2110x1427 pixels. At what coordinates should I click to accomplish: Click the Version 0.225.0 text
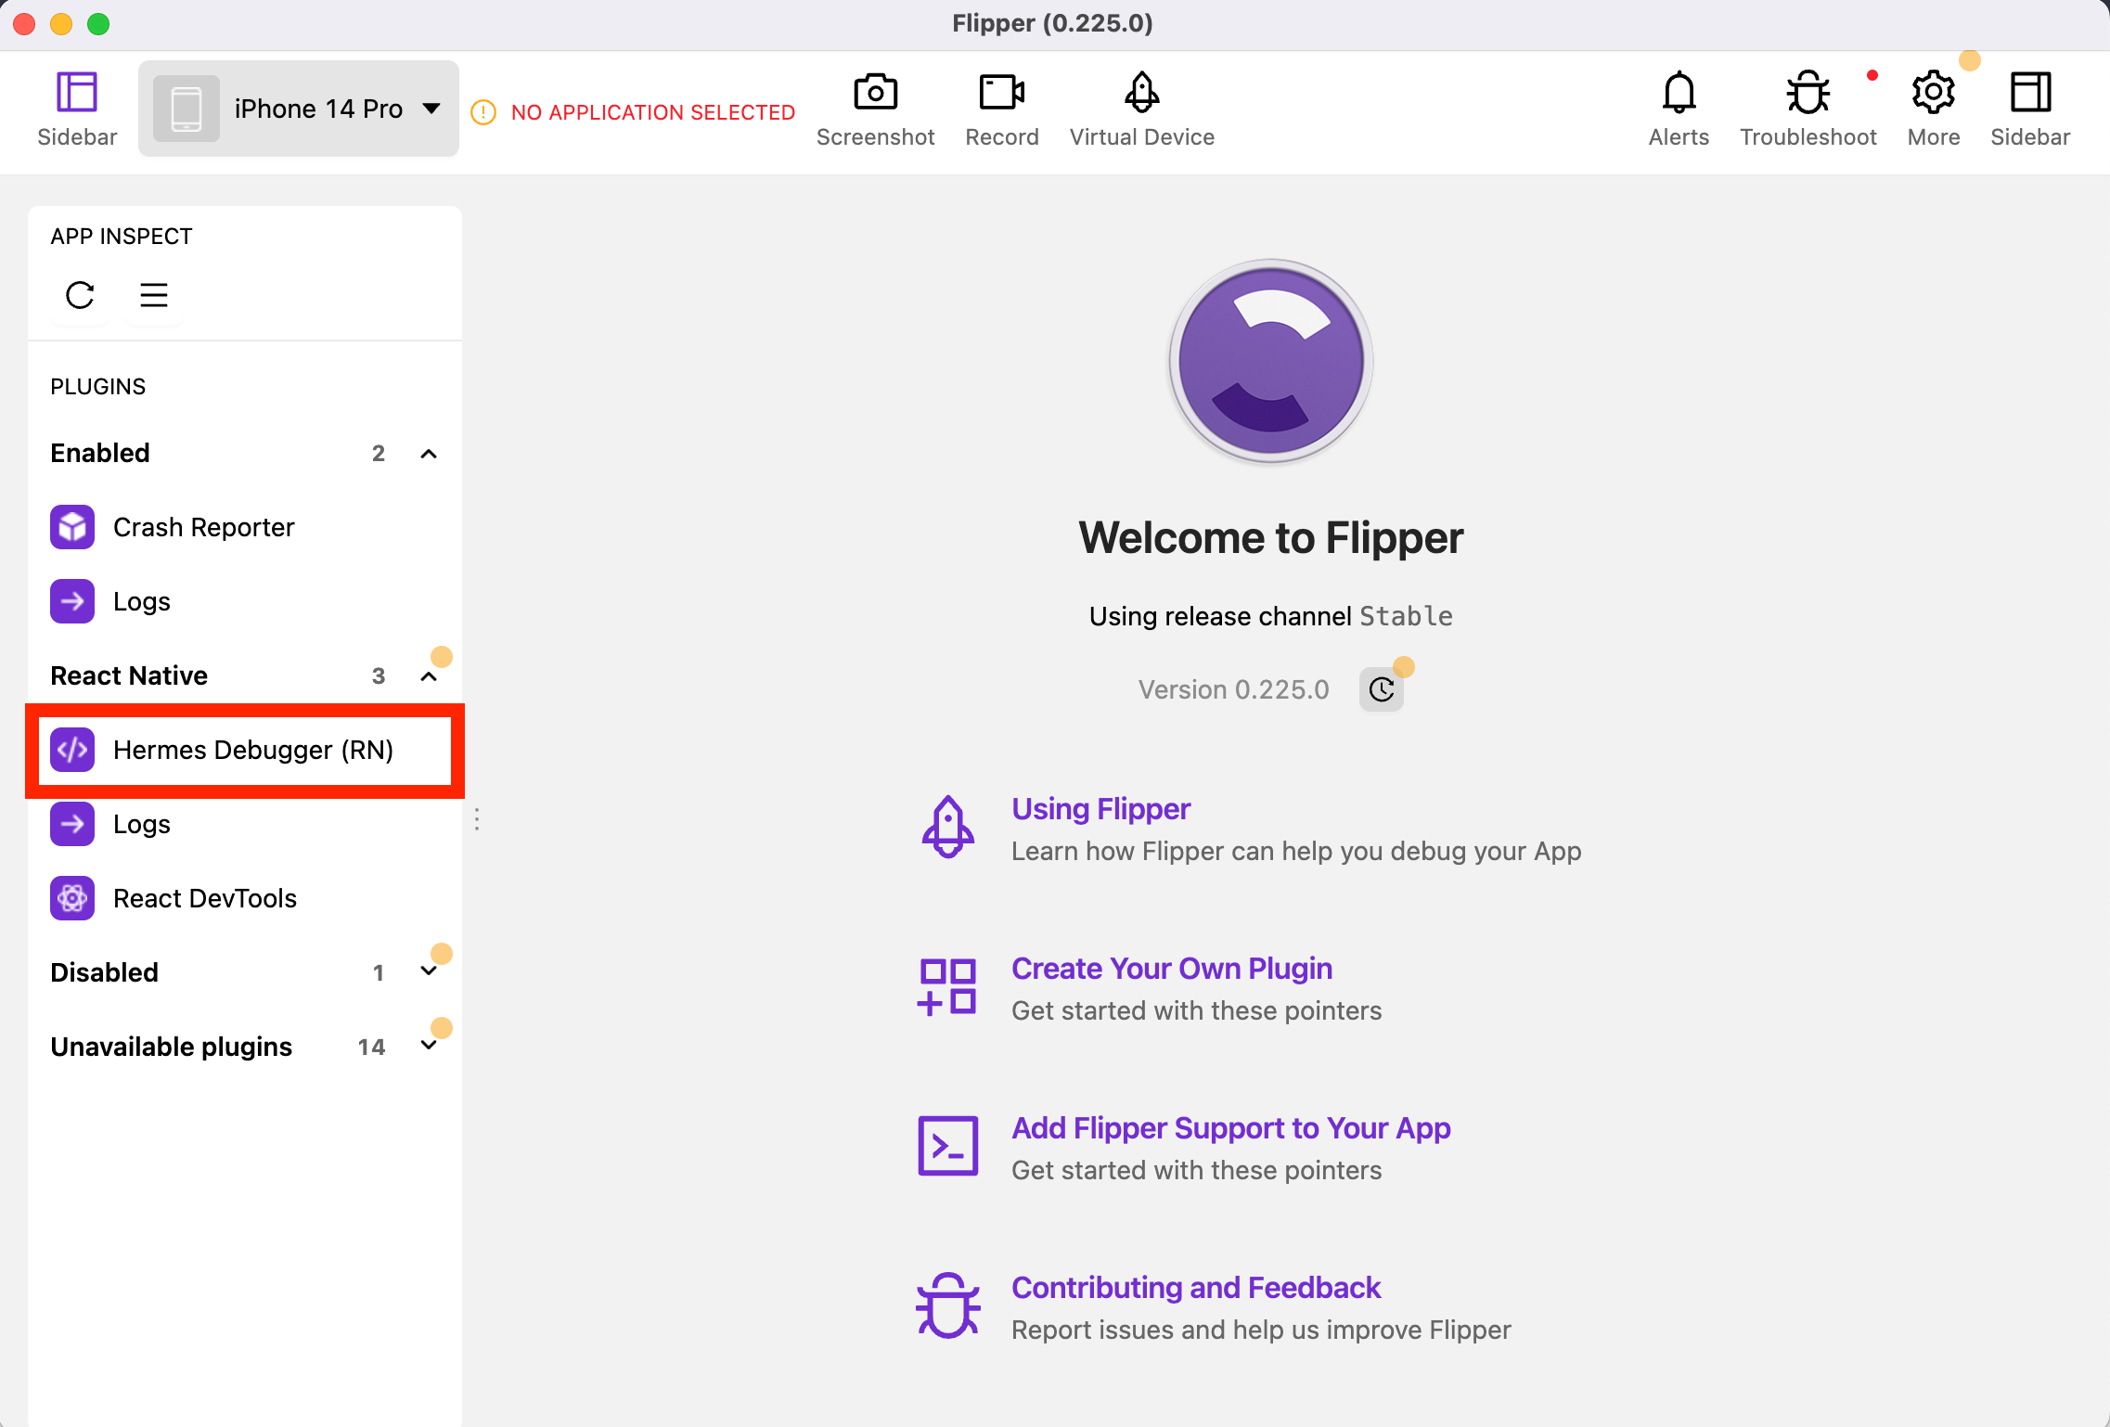[1233, 689]
